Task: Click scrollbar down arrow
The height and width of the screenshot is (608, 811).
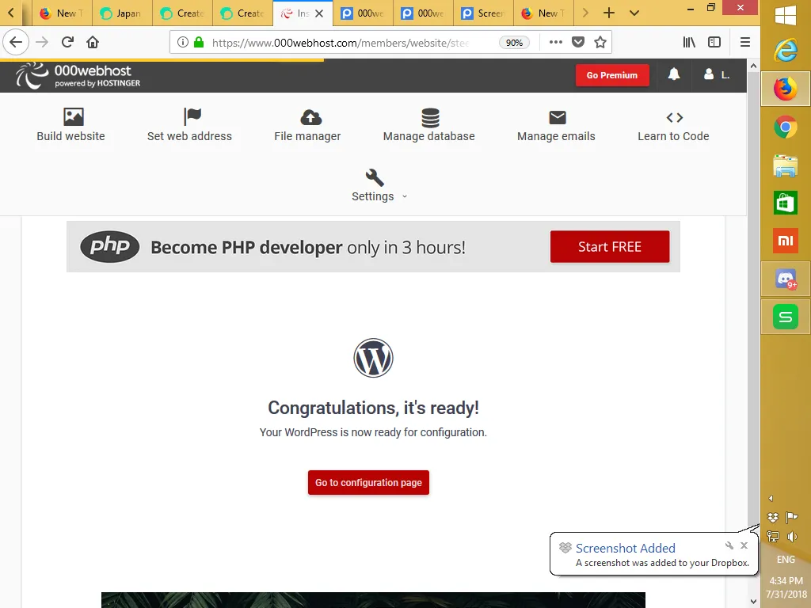Action: pyautogui.click(x=753, y=602)
